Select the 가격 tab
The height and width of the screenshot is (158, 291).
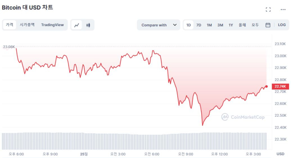pyautogui.click(x=9, y=25)
